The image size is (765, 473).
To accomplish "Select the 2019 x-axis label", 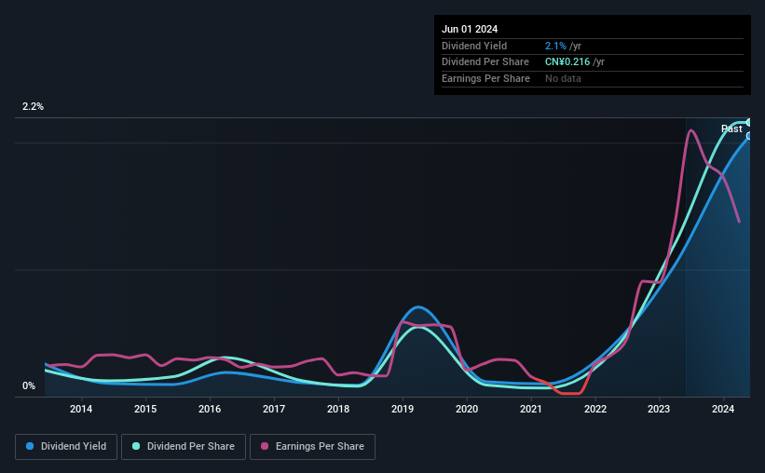I will tap(403, 409).
